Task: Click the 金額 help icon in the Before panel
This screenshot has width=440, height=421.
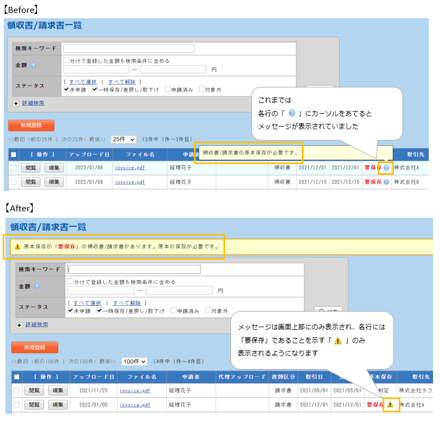Action: [x=33, y=65]
